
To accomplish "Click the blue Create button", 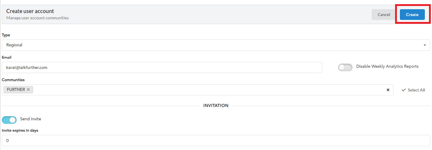I will click(412, 15).
